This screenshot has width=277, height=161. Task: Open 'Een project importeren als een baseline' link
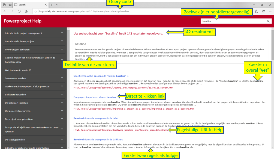click(x=95, y=97)
